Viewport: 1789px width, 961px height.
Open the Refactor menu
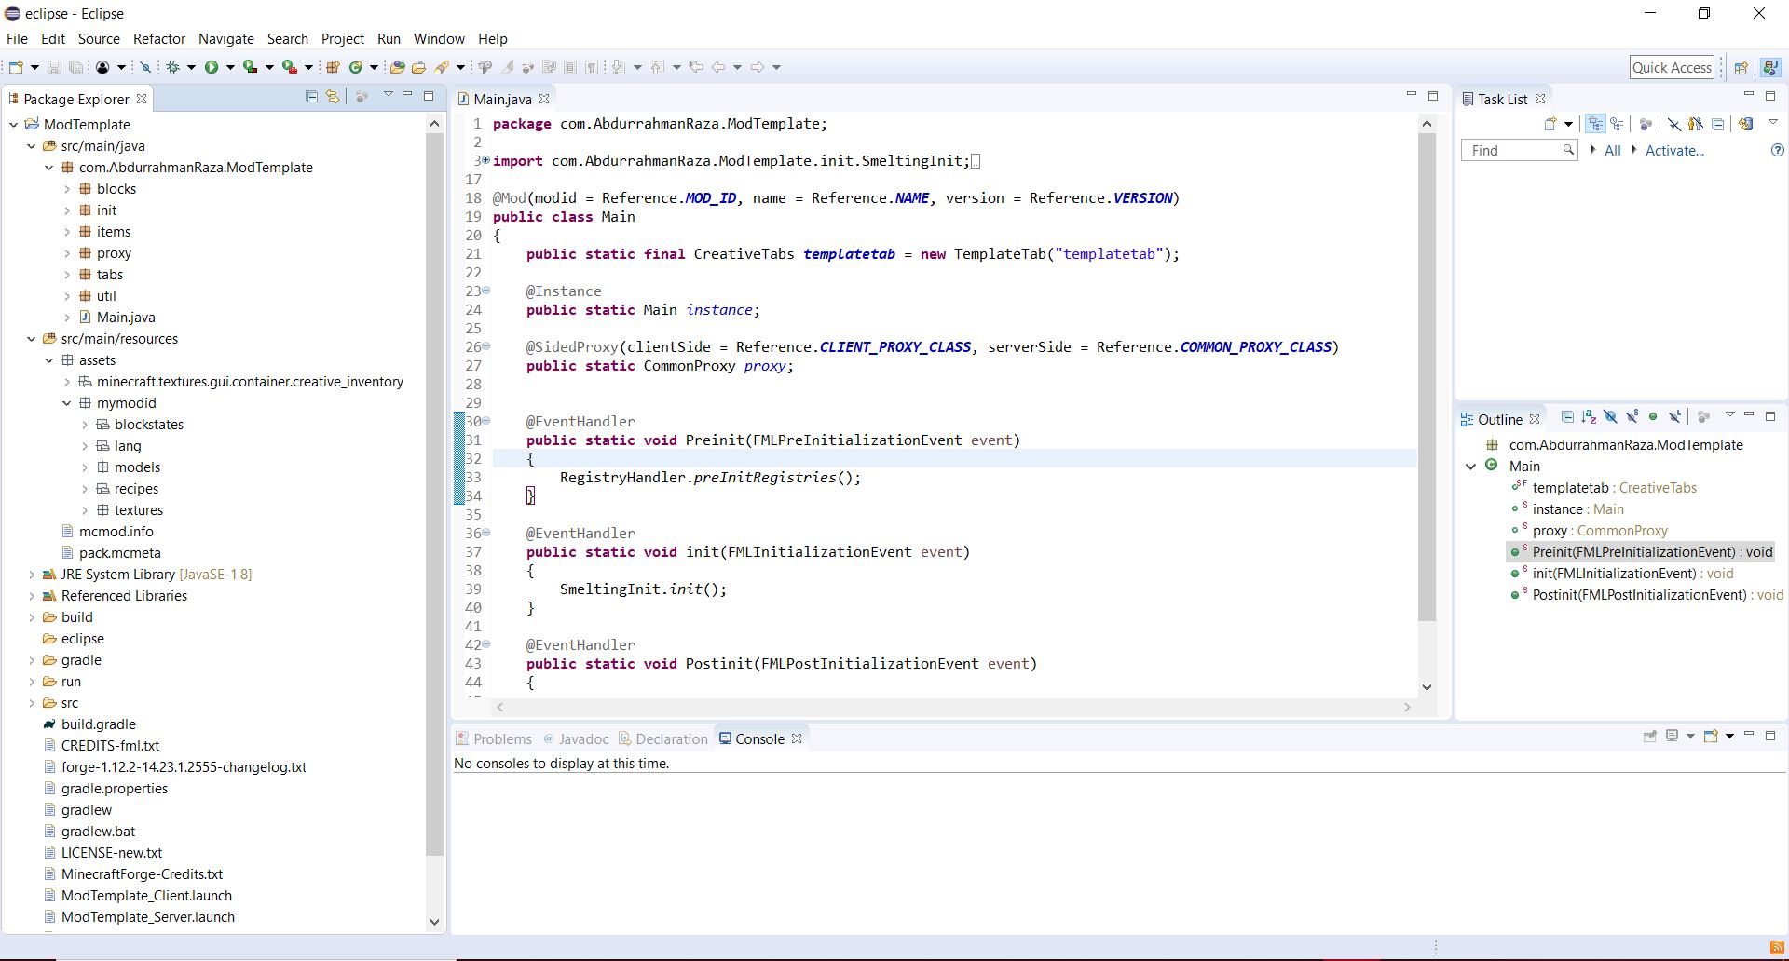click(x=159, y=39)
